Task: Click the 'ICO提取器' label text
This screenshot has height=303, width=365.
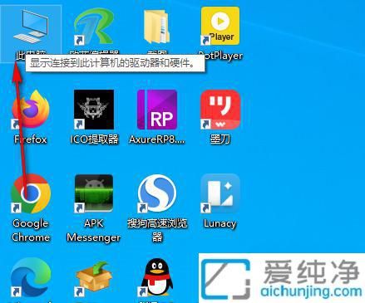Action: coord(94,139)
